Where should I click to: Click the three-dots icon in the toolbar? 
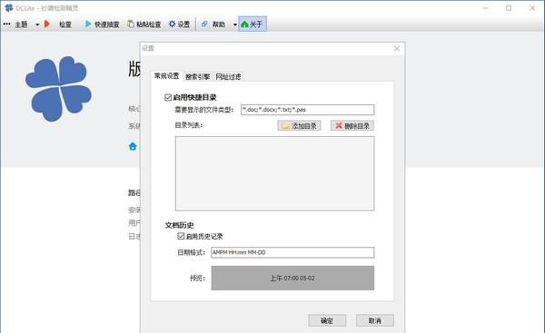6,24
